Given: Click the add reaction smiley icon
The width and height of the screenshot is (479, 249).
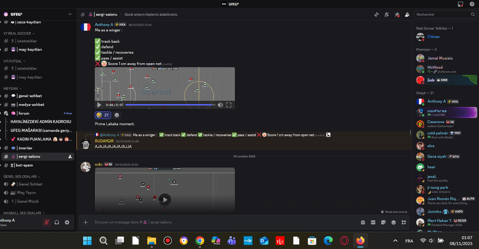Looking at the screenshot, I should point(116,115).
